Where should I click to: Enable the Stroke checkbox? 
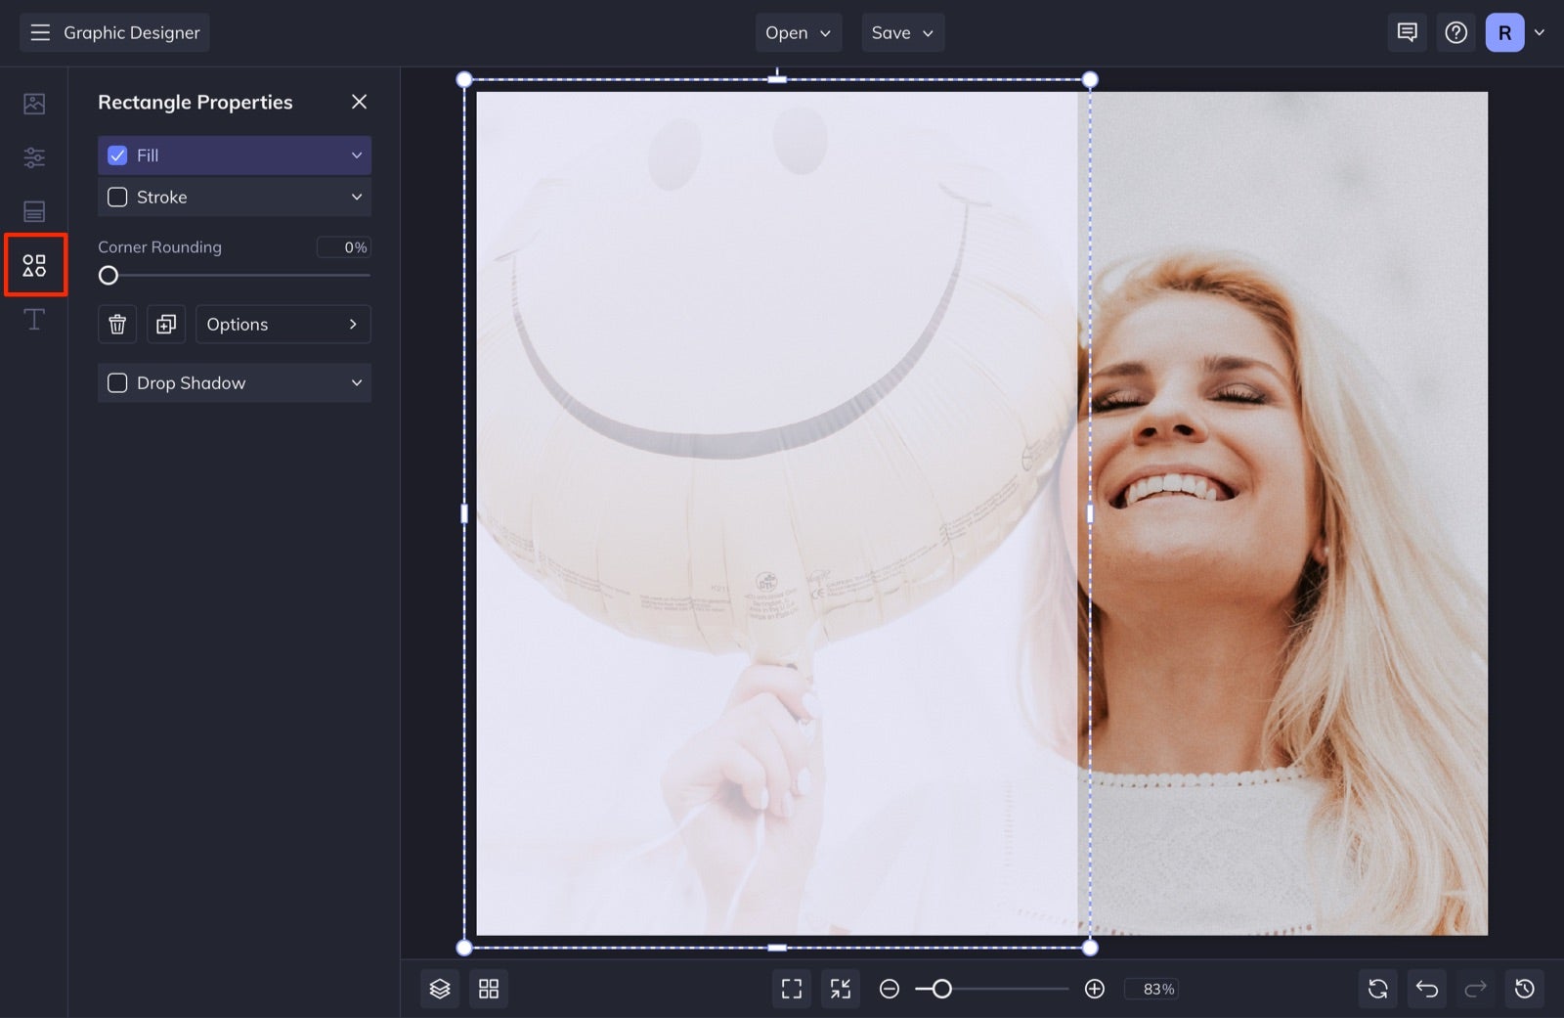(x=116, y=197)
